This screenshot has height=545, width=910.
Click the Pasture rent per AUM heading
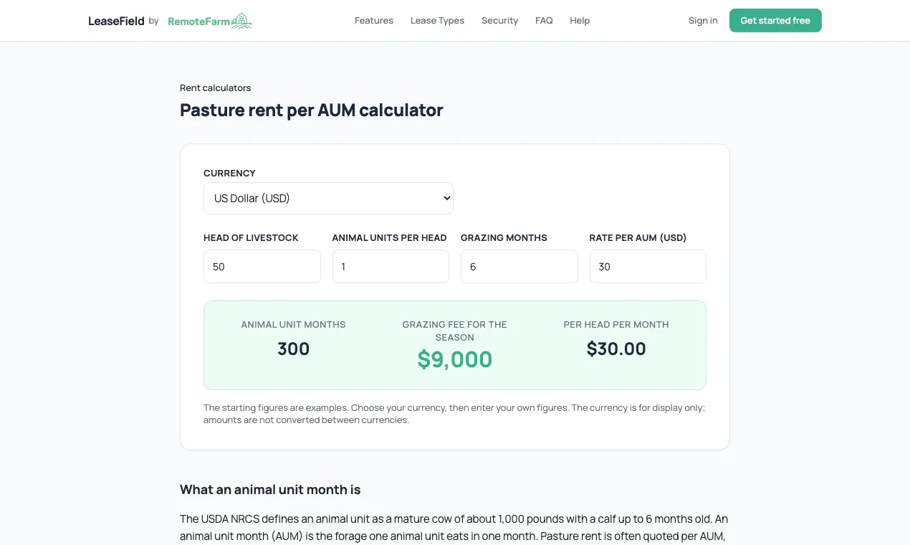[x=312, y=110]
